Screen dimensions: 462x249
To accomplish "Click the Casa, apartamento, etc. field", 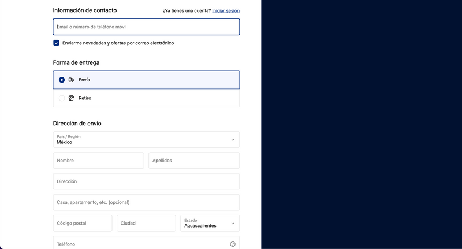I will [x=146, y=202].
